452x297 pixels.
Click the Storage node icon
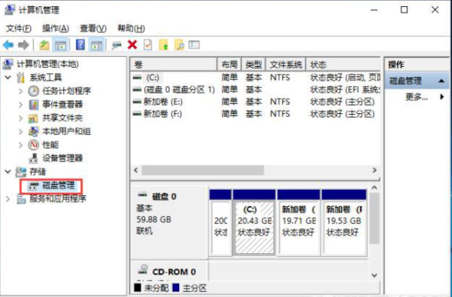21,172
